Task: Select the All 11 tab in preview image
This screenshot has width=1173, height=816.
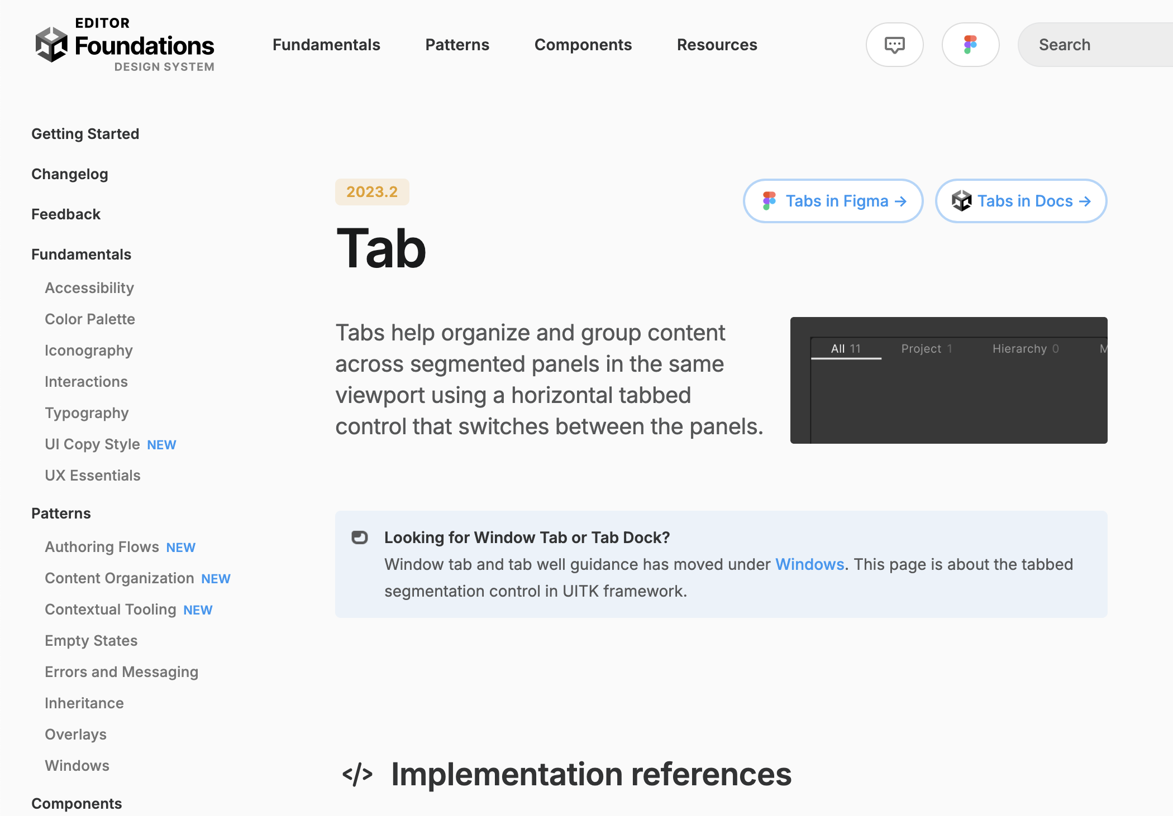Action: pos(846,349)
